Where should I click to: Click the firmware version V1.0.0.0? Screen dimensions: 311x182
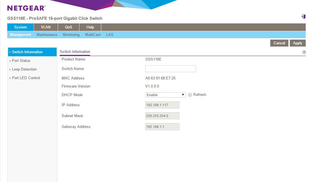[x=152, y=87]
